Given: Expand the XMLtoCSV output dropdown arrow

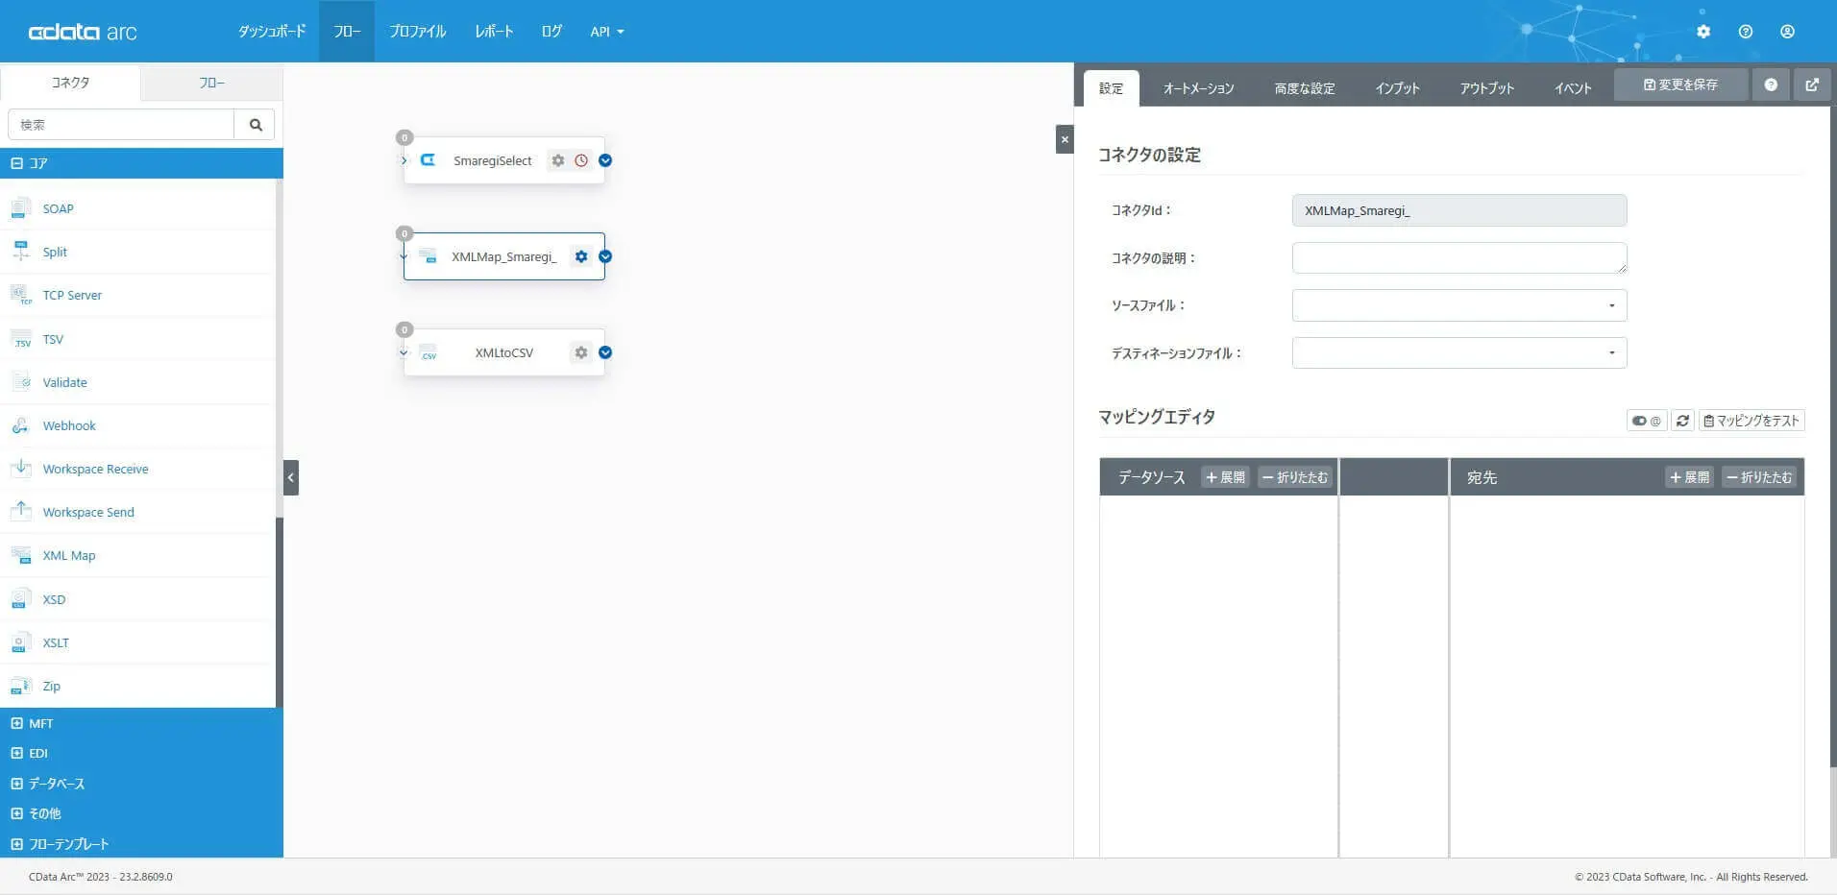Looking at the screenshot, I should [605, 352].
